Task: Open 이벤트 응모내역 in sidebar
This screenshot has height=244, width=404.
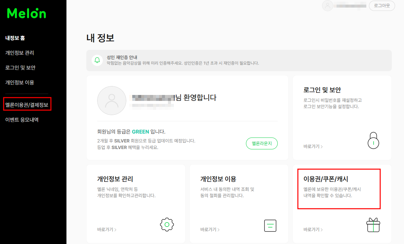Action: pos(22,120)
